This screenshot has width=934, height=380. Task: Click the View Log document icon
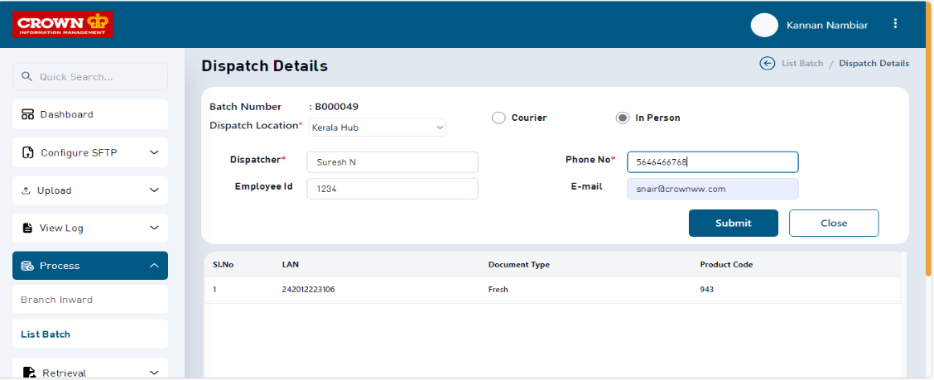(x=27, y=228)
